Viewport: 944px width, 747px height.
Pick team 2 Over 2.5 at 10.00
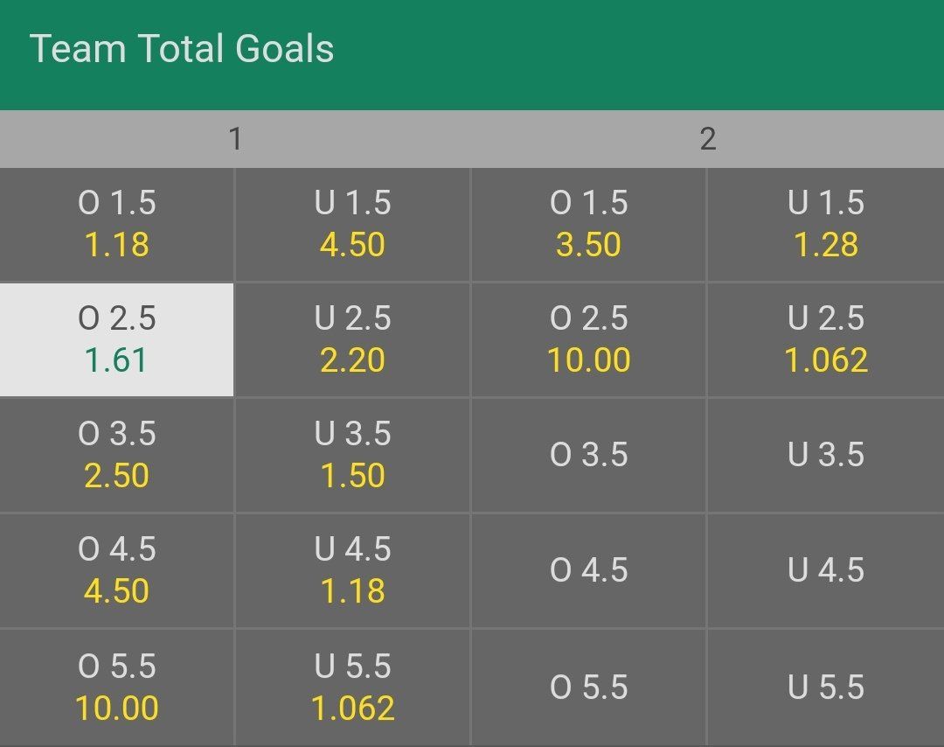tap(589, 339)
